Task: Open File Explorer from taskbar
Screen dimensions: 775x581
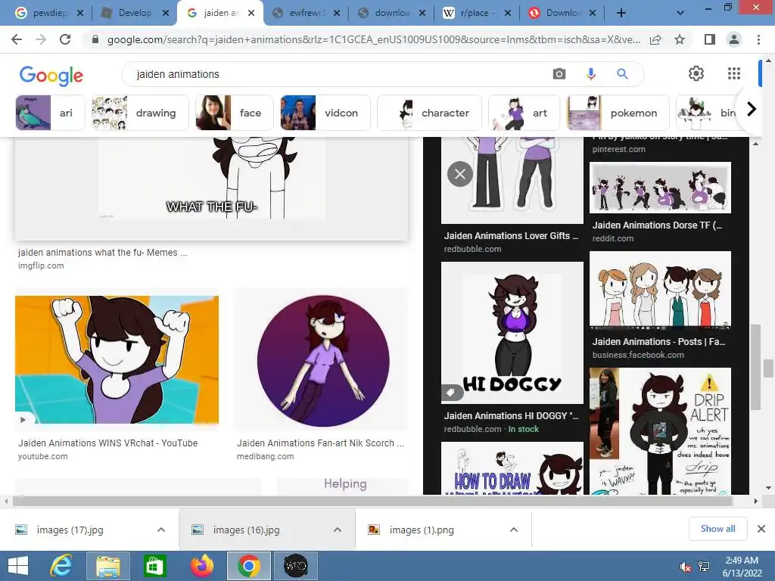Action: pyautogui.click(x=107, y=566)
